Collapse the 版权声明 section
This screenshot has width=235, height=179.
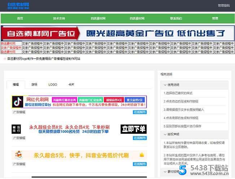pos(194,134)
